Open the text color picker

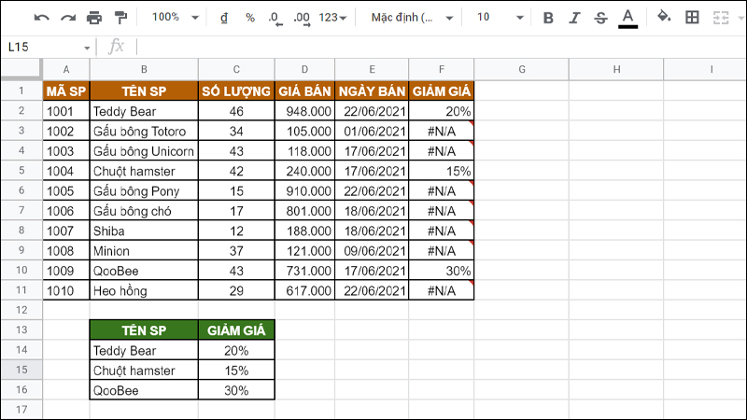coord(627,18)
